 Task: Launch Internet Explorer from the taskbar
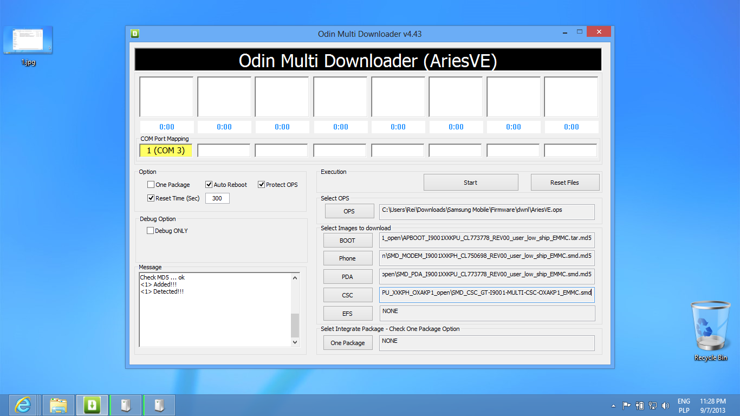[x=23, y=405]
